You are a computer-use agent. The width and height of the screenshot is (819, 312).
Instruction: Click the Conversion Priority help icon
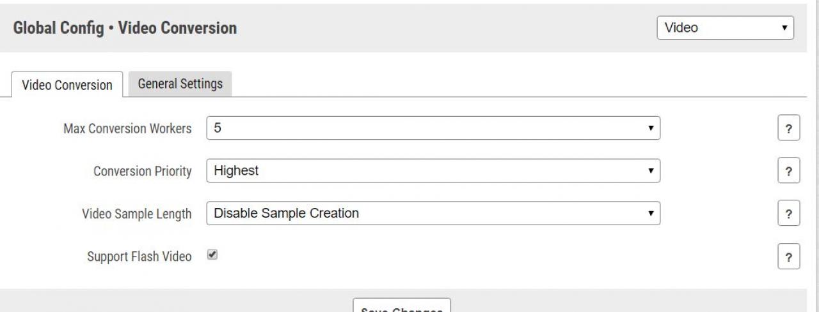pyautogui.click(x=788, y=171)
